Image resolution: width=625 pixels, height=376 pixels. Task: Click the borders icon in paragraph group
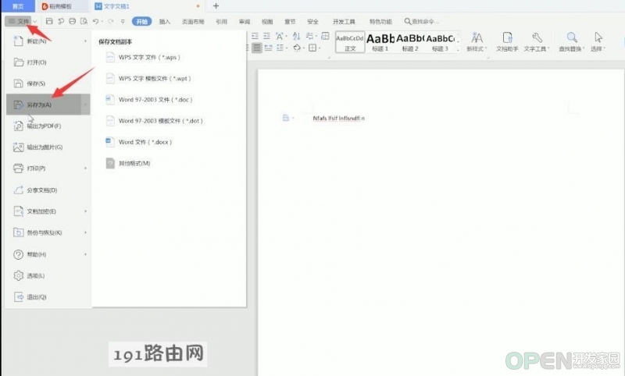click(x=314, y=48)
